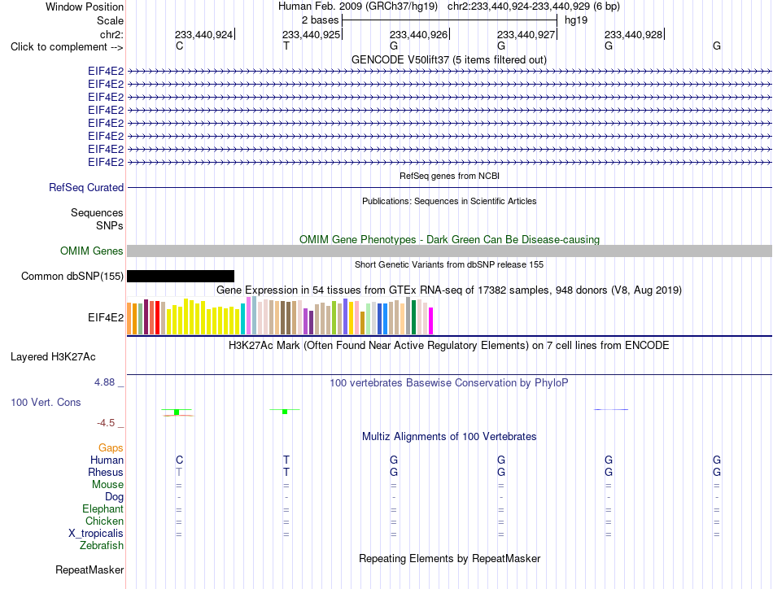Screen dimensions: 773x589
Task: Click the RepeatMasker track label
Action: (90, 569)
